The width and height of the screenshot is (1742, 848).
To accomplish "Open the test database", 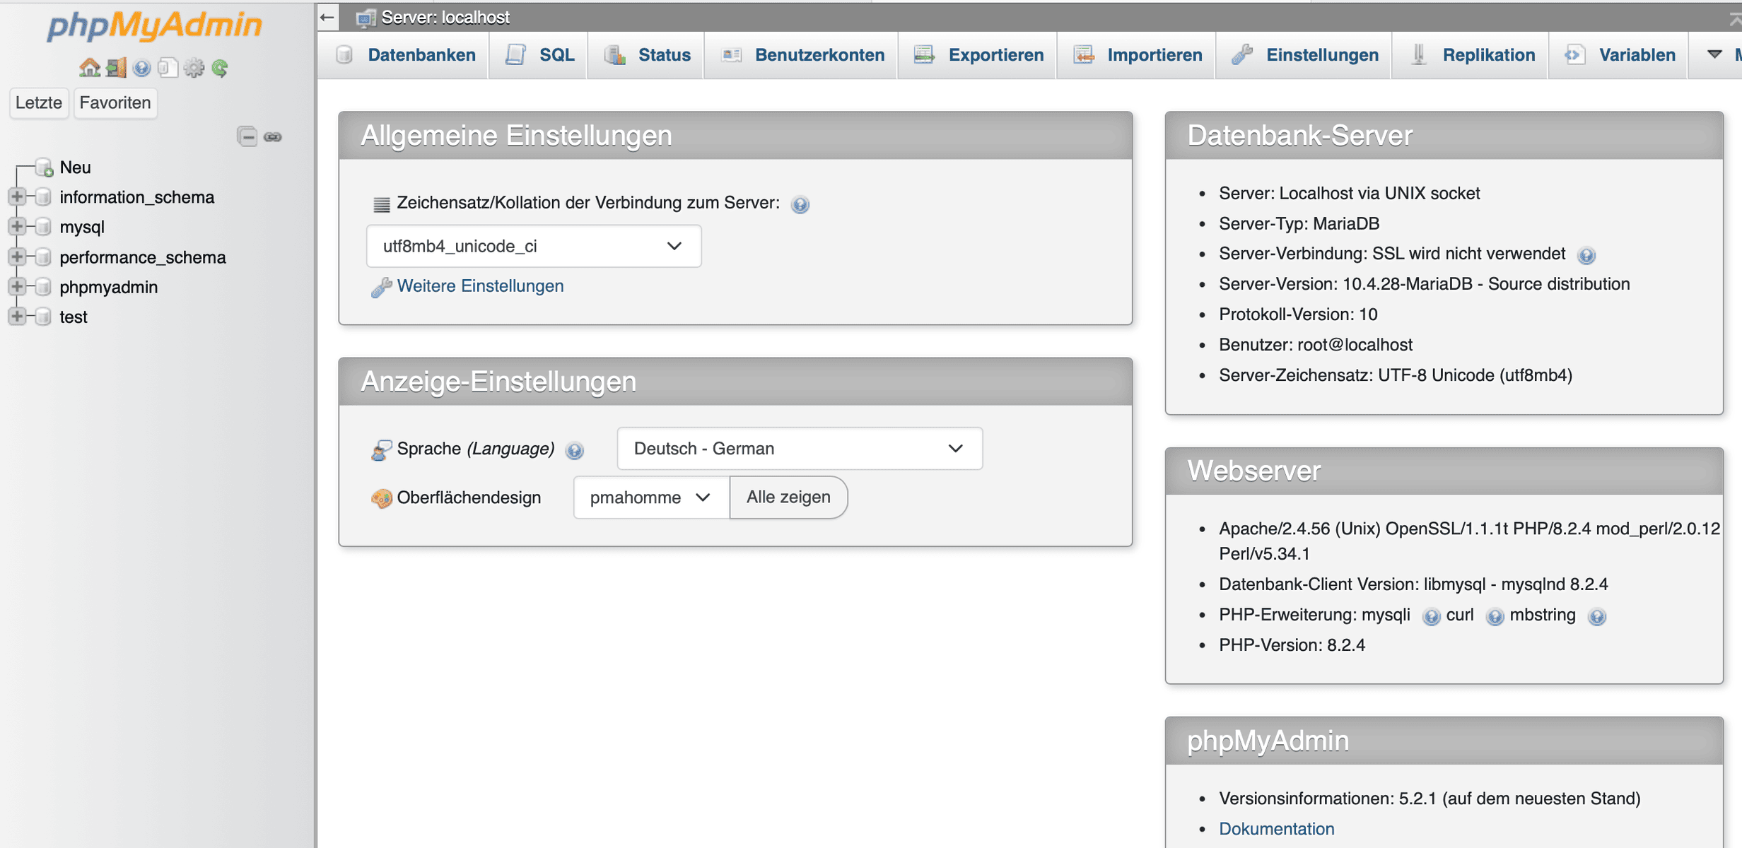I will point(74,317).
